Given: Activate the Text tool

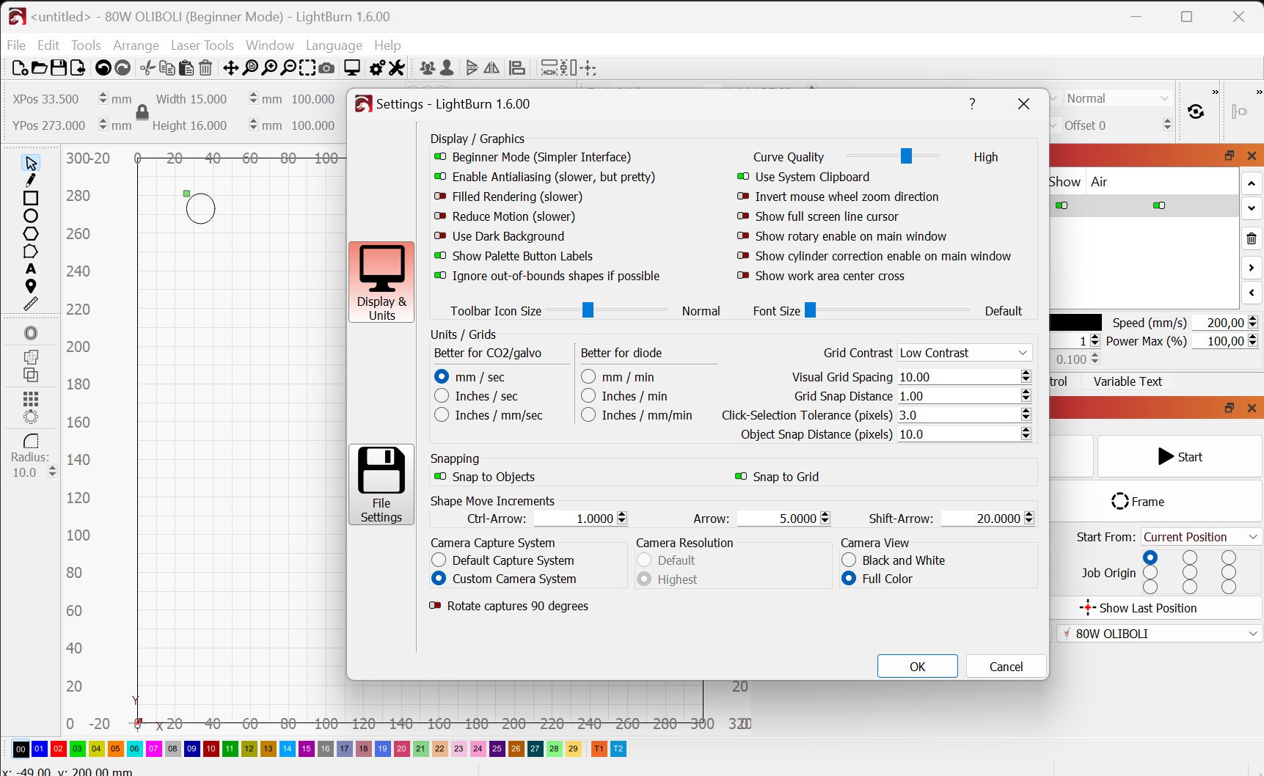Looking at the screenshot, I should pyautogui.click(x=31, y=268).
